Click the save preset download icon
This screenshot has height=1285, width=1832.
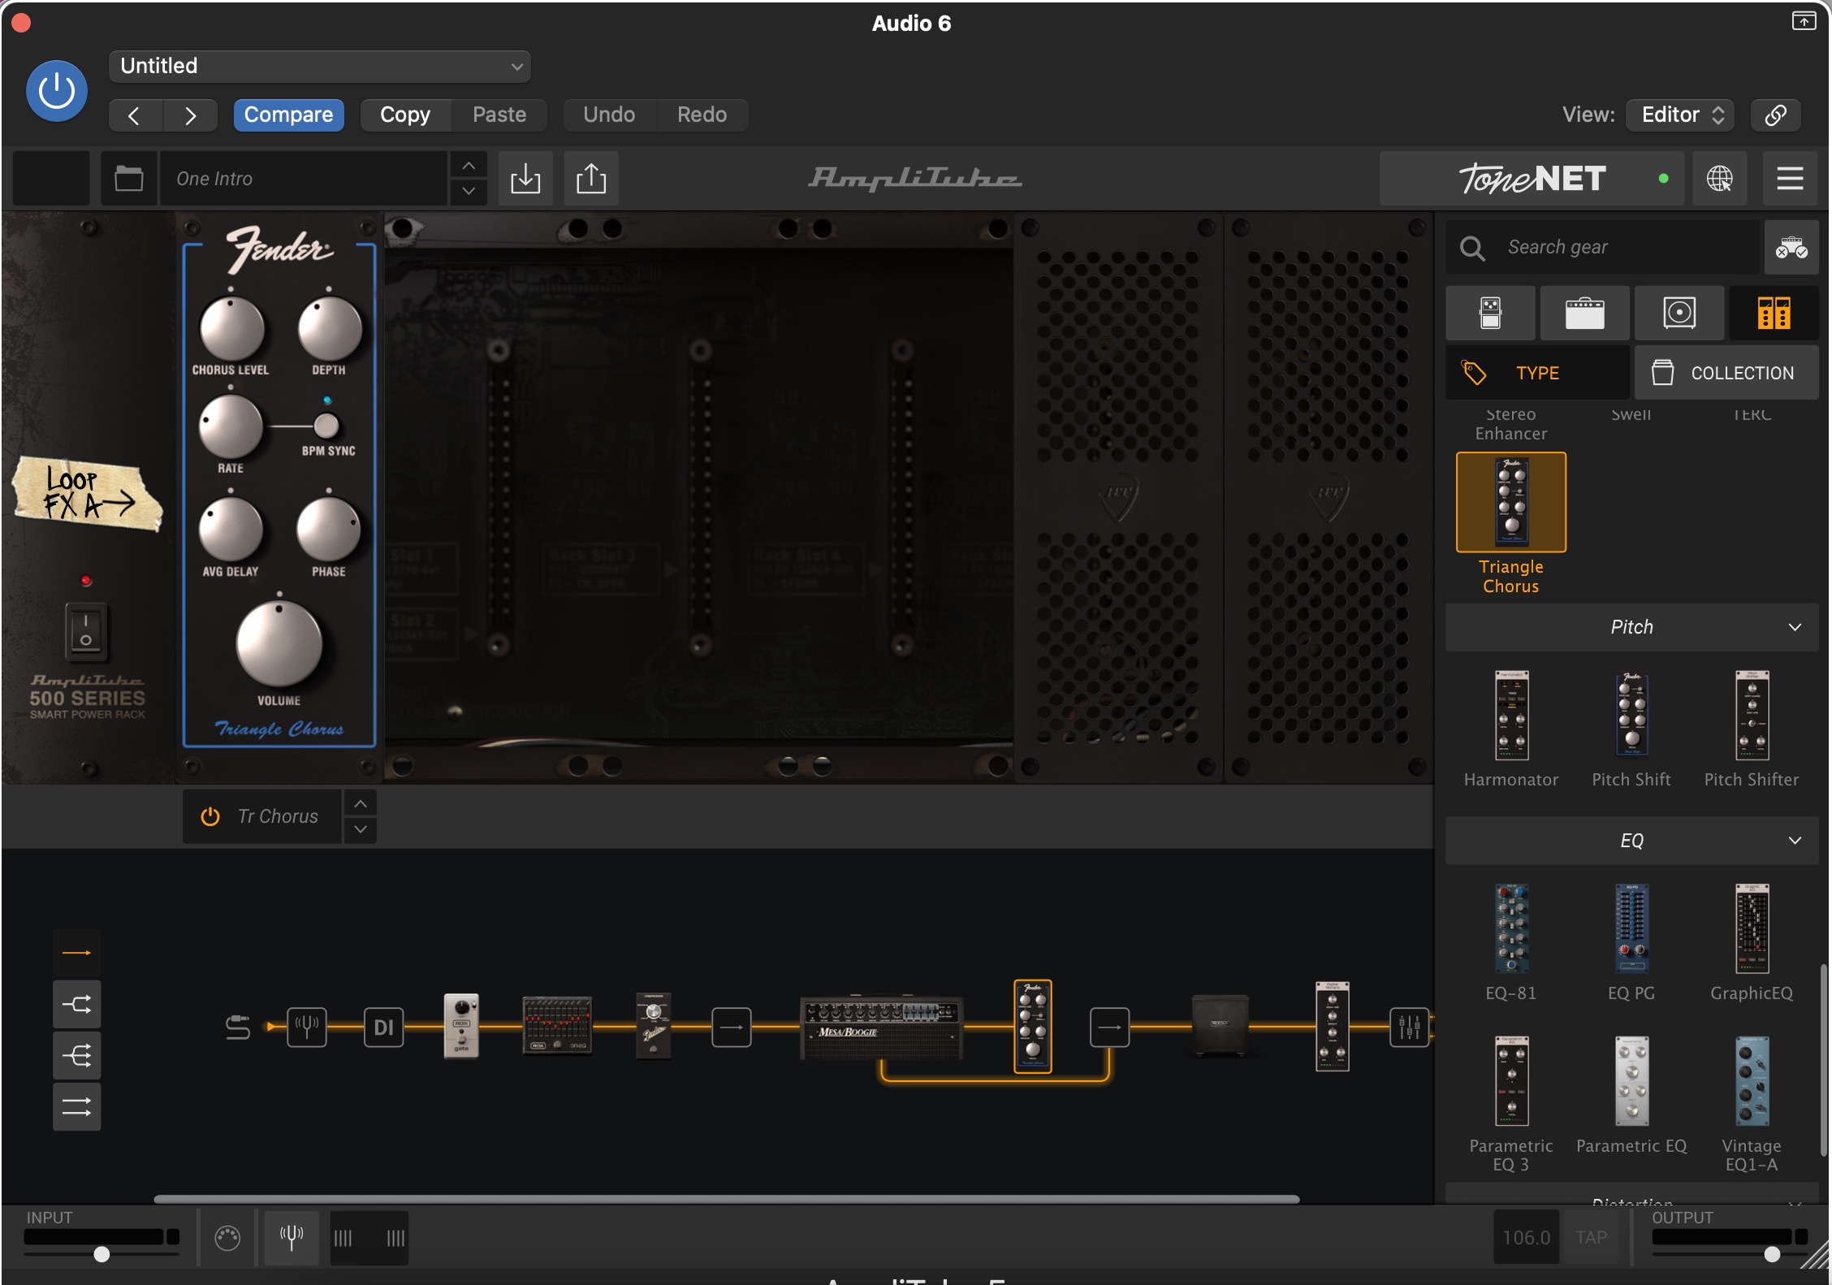pos(525,178)
